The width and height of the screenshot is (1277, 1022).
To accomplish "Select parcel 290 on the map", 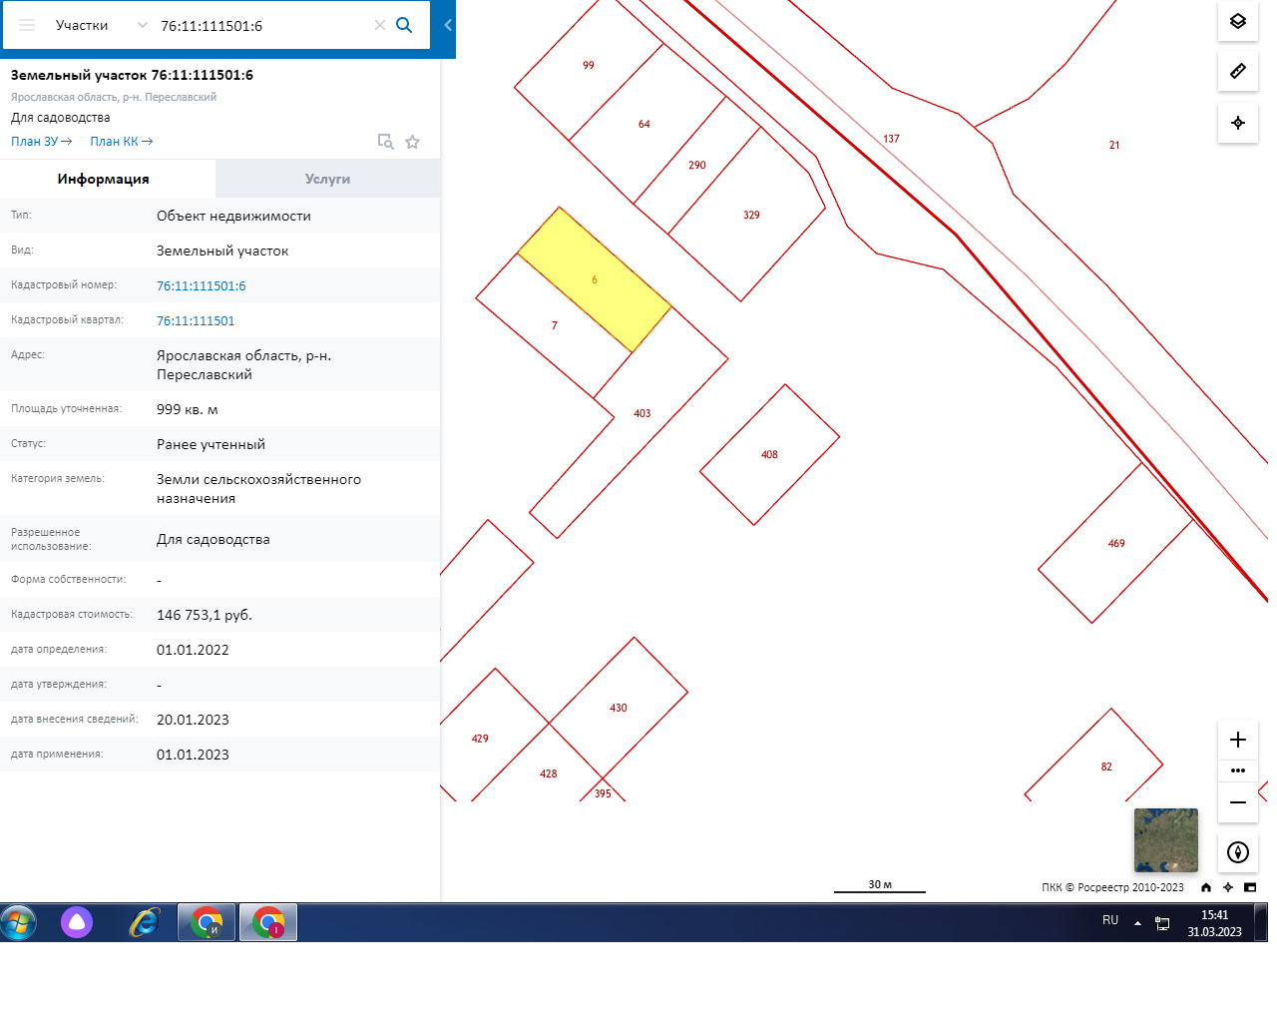I will 697,165.
